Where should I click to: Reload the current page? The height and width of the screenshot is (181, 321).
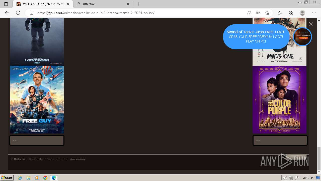18,13
